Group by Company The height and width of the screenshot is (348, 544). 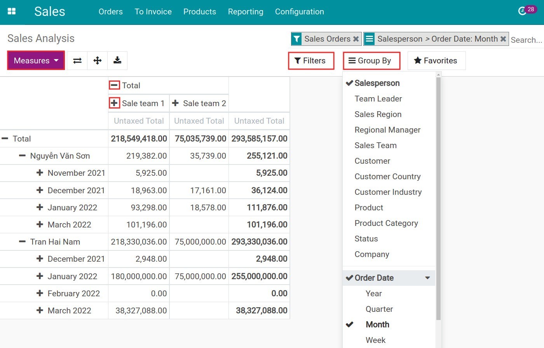pyautogui.click(x=389, y=254)
